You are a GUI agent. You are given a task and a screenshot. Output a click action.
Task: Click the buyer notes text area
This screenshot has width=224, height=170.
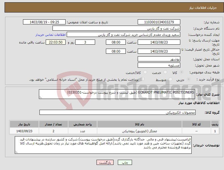103,145
